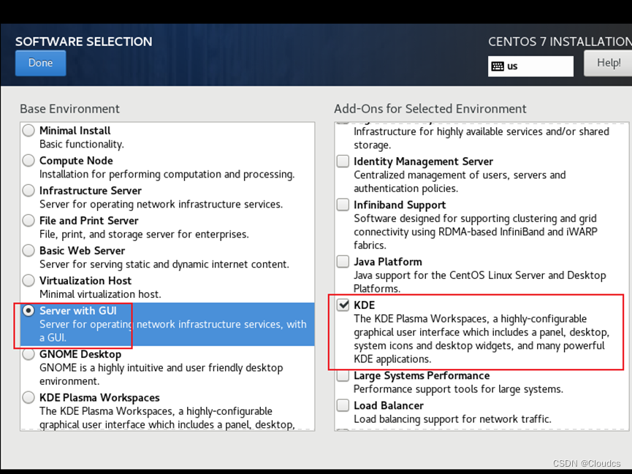Screen dimensions: 632x474
Task: Select Virtualization Host environment
Action: point(28,280)
